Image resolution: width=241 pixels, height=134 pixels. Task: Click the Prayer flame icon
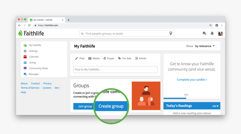tap(105, 58)
